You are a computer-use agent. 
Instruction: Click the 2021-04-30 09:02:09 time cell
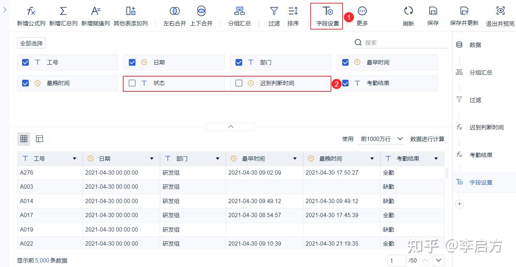point(264,173)
